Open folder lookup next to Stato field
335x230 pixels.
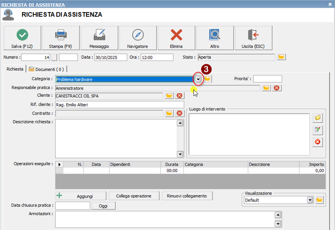coord(281,57)
